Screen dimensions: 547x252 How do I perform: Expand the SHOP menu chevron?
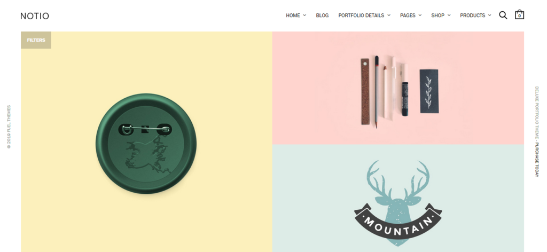pyautogui.click(x=449, y=15)
